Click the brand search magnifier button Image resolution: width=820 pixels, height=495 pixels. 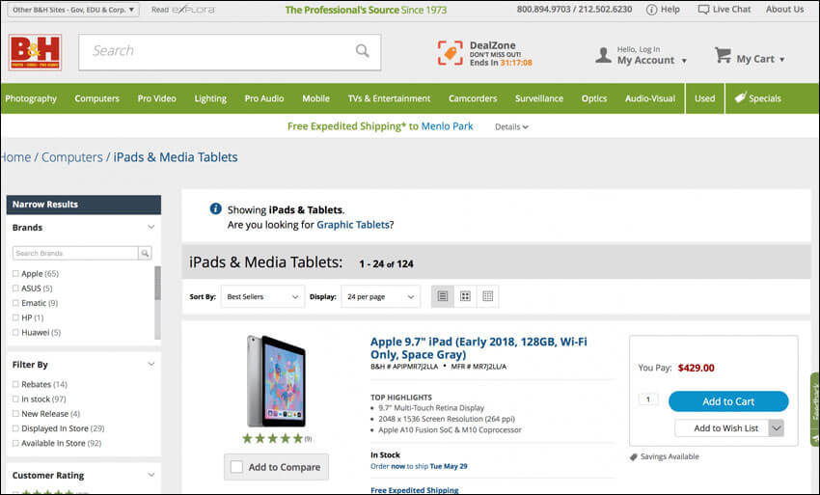coord(145,253)
